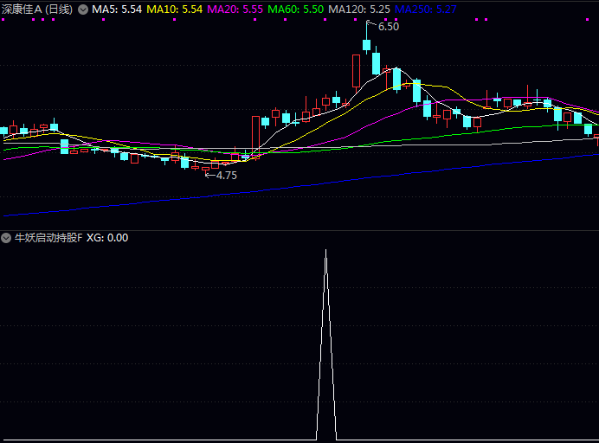Select the highest cyan candlestick under 6.50
599x443 pixels.
click(x=367, y=43)
